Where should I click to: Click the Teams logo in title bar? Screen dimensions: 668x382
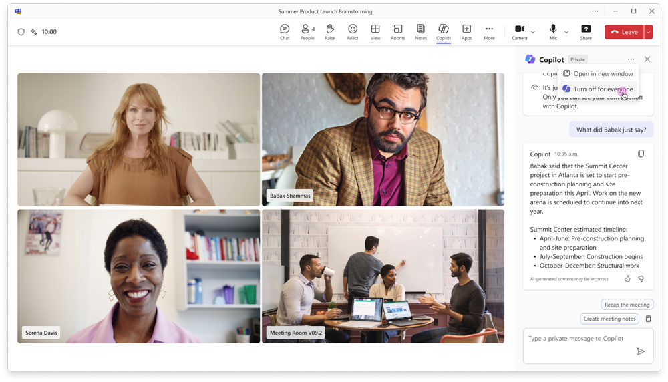18,11
